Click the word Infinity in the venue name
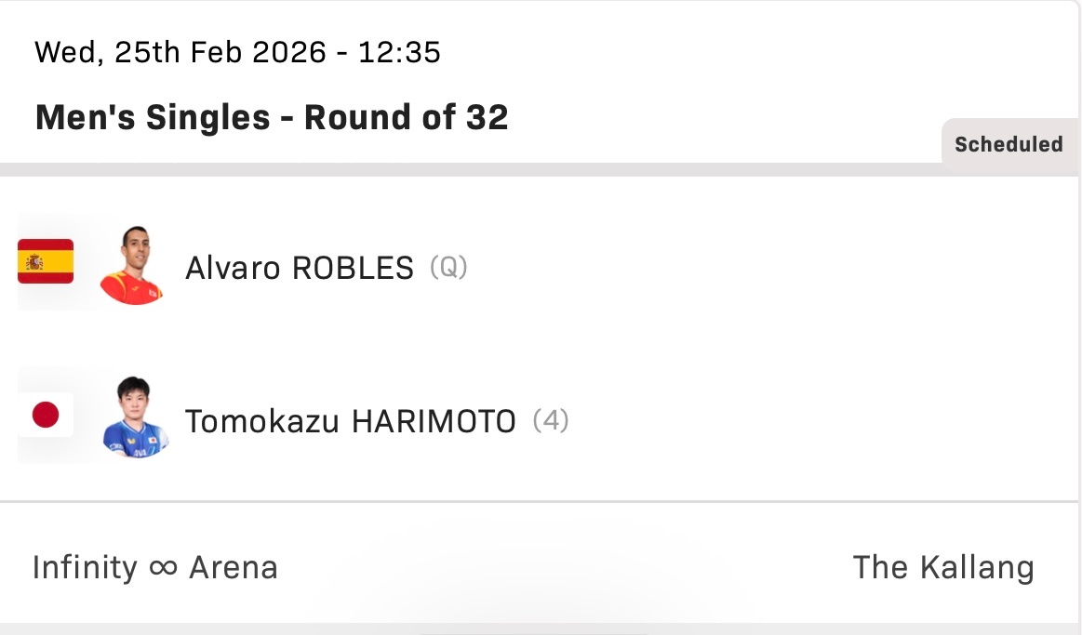This screenshot has height=635, width=1082. point(85,567)
